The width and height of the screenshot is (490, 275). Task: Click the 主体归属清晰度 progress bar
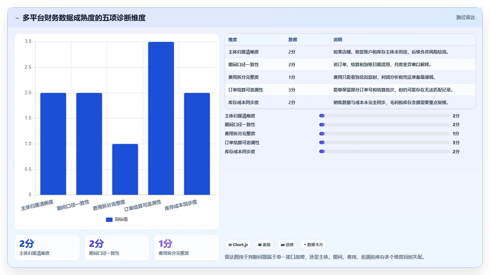384,116
